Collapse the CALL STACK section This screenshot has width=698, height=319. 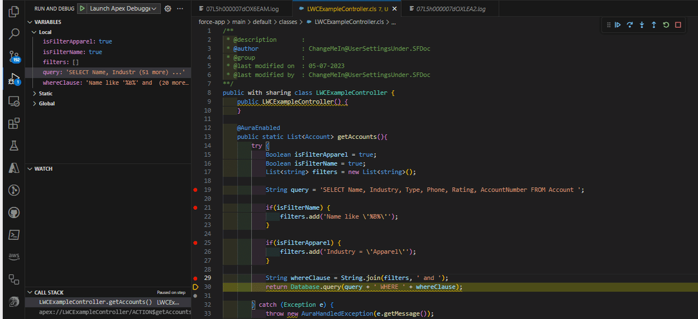[30, 293]
